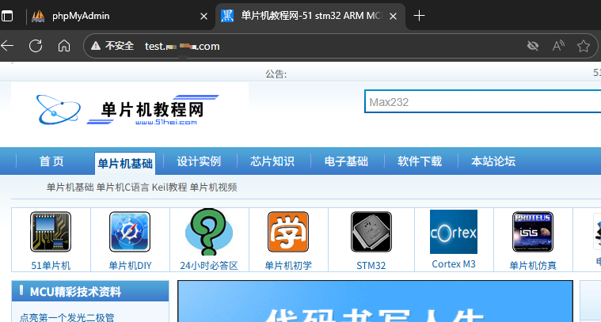Select 芯片知识 in navigation menu
This screenshot has width=601, height=322.
click(x=272, y=161)
